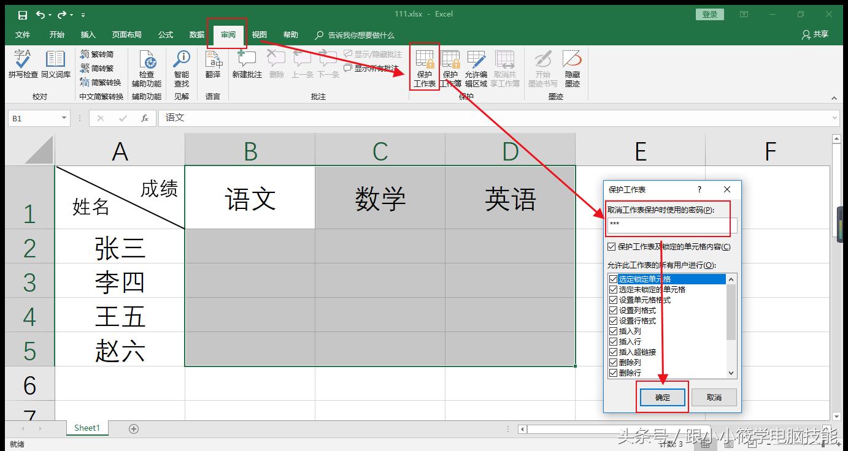Open the Name Box dropdown arrow

pos(64,118)
